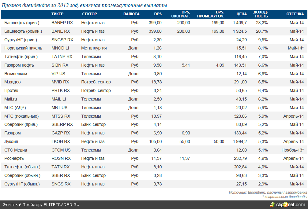308x209 pixels.
Task: Click the SIBN RX ticker cell
Action: 60,65
